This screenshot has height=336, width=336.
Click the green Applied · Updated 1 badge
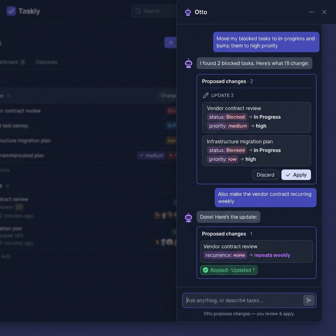pos(229,270)
